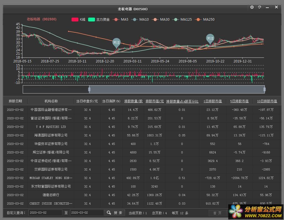Sort by 10日持股市值 column header
This screenshot has height=220, width=284.
click(x=267, y=101)
